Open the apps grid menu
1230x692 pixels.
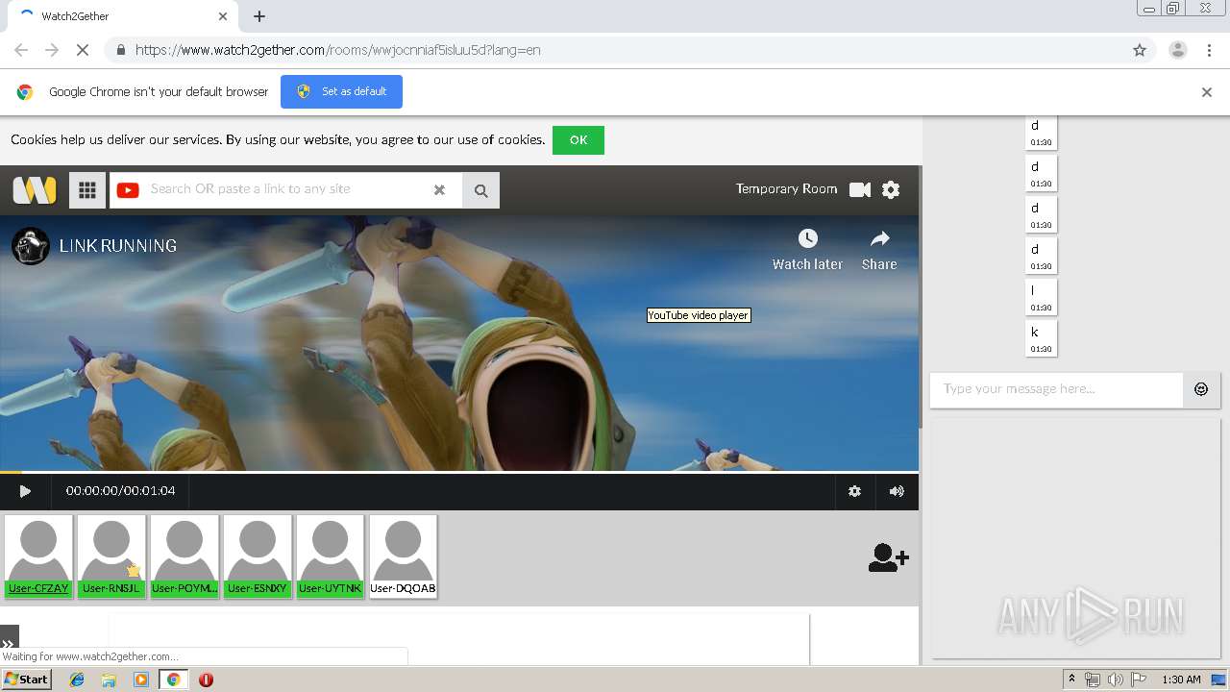[87, 189]
